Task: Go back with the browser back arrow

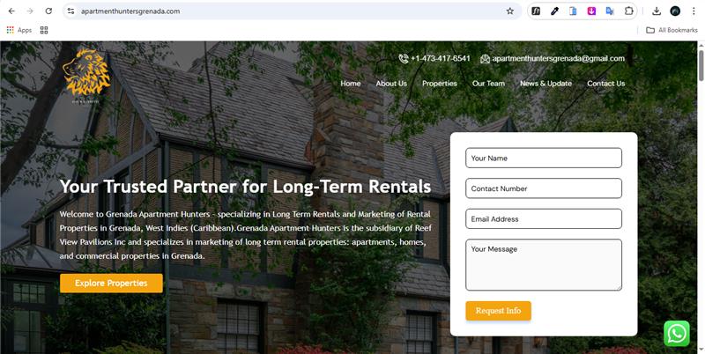Action: click(11, 11)
